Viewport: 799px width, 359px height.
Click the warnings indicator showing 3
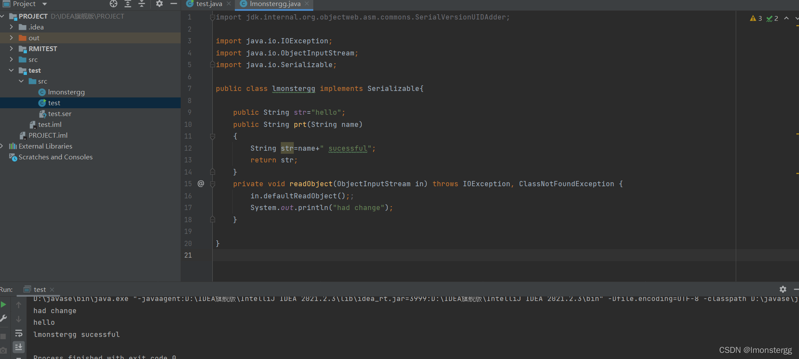(x=756, y=18)
